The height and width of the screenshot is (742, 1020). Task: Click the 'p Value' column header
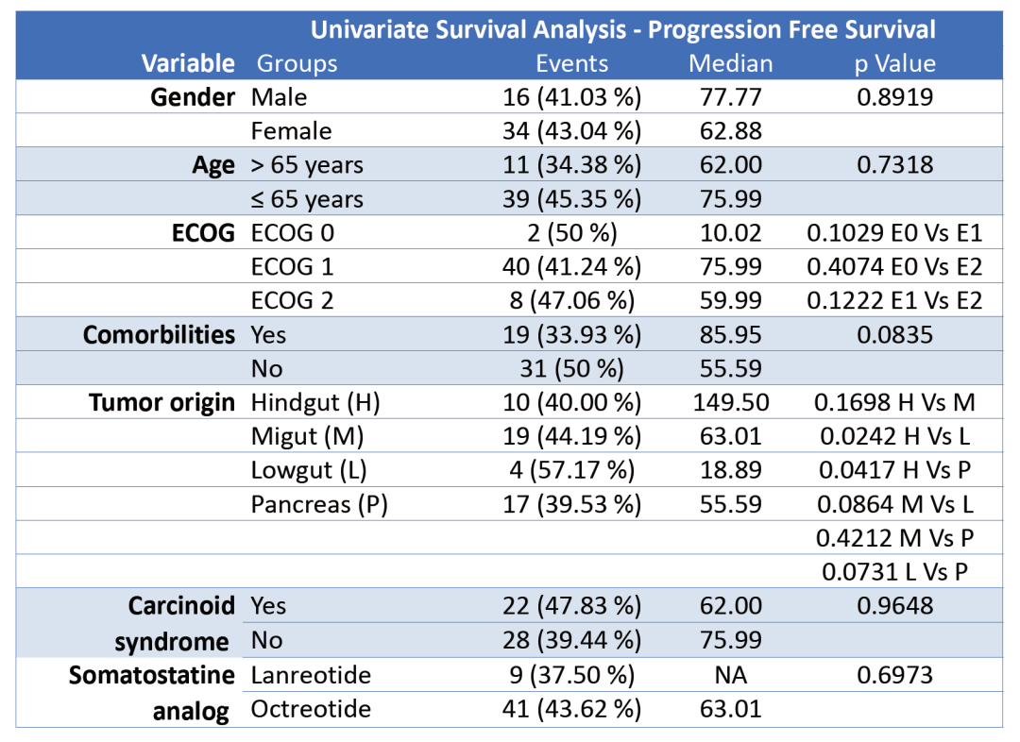894,64
